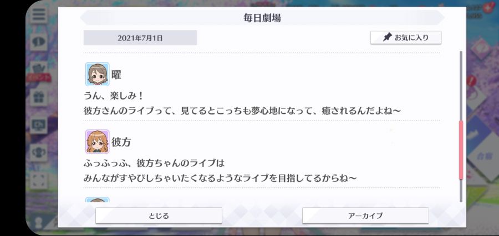Click 曜's chibi avatar thumbnail
Viewport: 499px width, 236px height.
tap(98, 74)
